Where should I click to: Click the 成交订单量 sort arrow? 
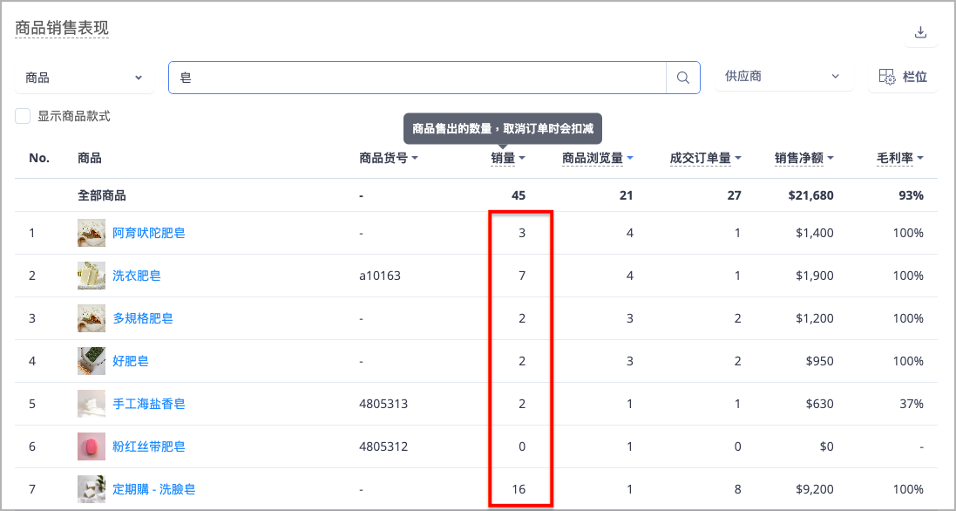738,159
